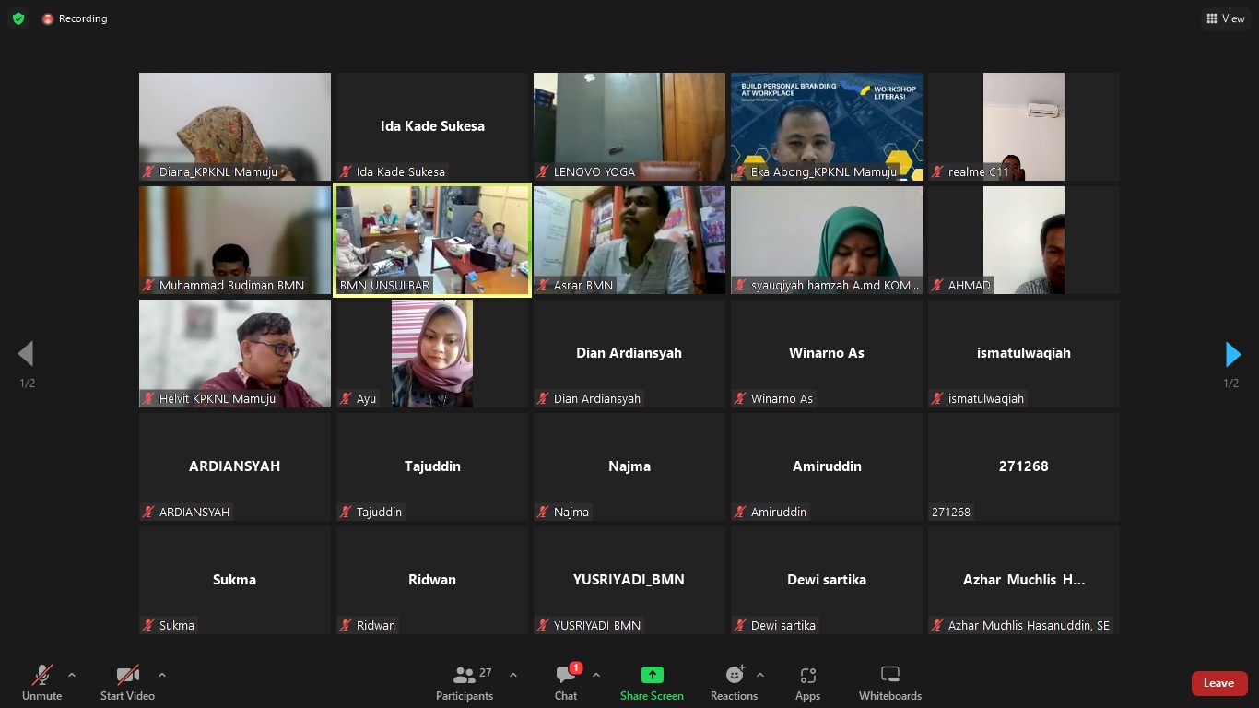This screenshot has height=708, width=1259.
Task: Expand audio options arrow beside Unmute
Action: (x=72, y=675)
